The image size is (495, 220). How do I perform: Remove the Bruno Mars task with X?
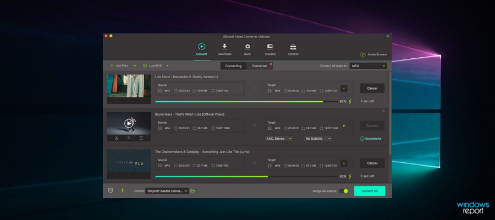click(383, 111)
